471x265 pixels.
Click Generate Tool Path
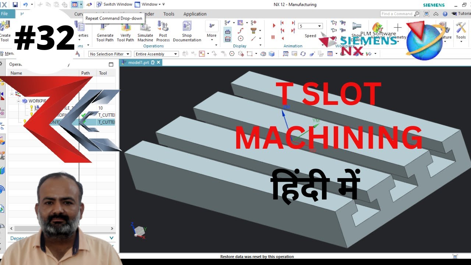[105, 32]
